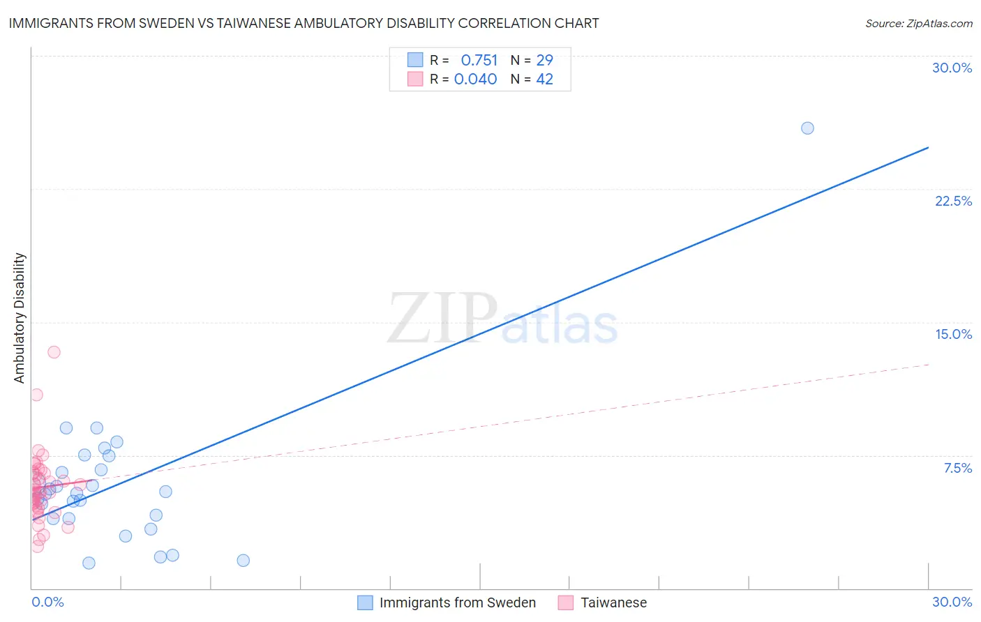Click the 30.0% x-axis label
Image resolution: width=981 pixels, height=622 pixels.
tap(952, 602)
